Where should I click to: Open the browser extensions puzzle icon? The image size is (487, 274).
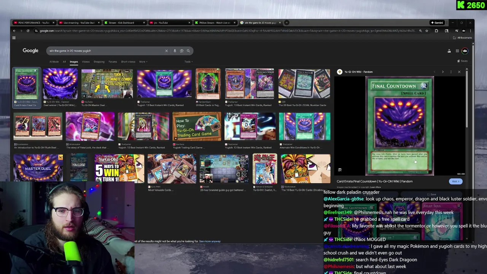pyautogui.click(x=436, y=31)
